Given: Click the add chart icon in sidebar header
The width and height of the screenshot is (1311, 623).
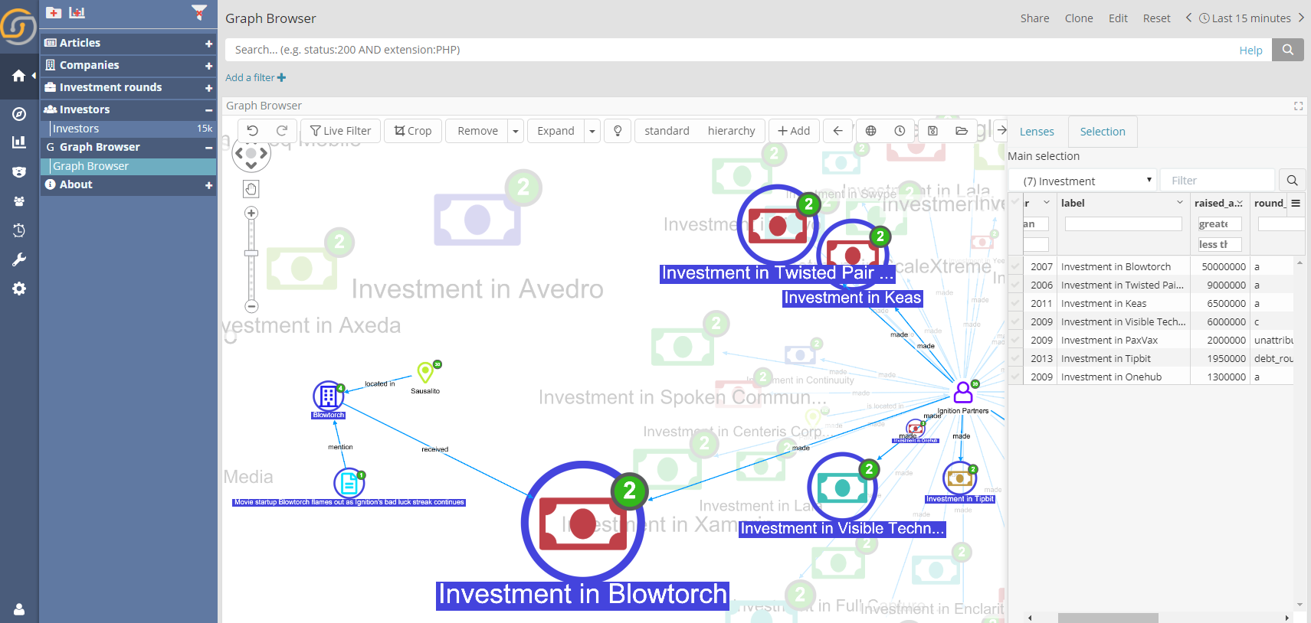Looking at the screenshot, I should click(x=77, y=12).
